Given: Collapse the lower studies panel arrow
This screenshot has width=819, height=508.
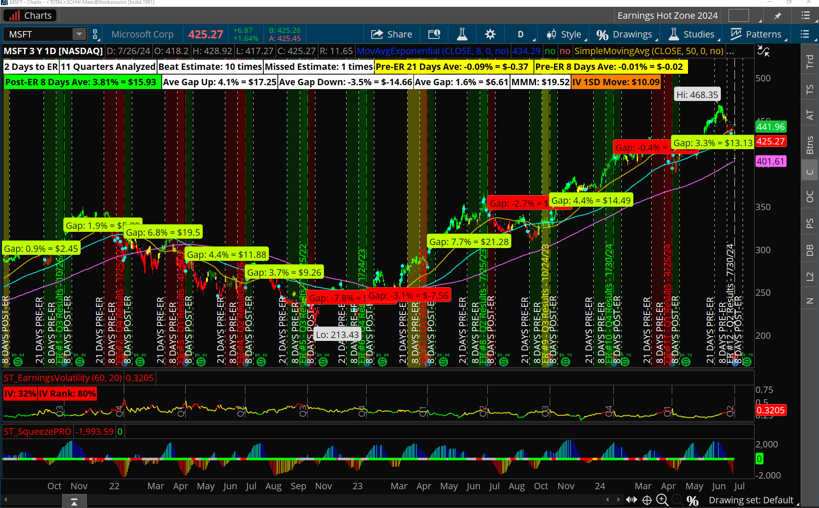Looking at the screenshot, I should coord(74,501).
